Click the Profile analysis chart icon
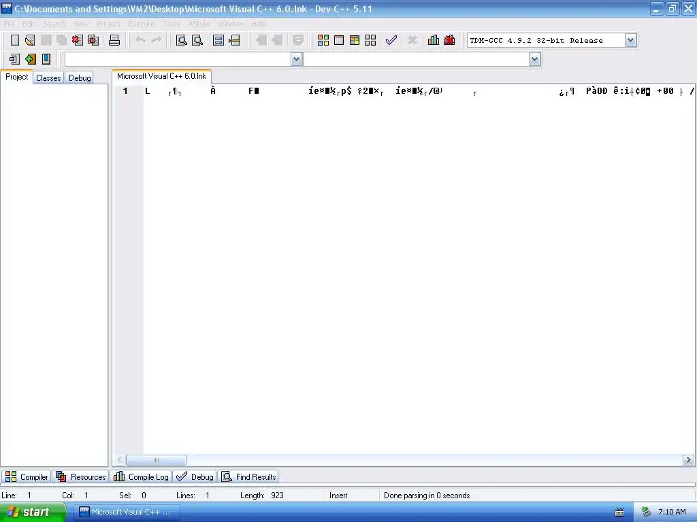Image resolution: width=697 pixels, height=522 pixels. [434, 40]
